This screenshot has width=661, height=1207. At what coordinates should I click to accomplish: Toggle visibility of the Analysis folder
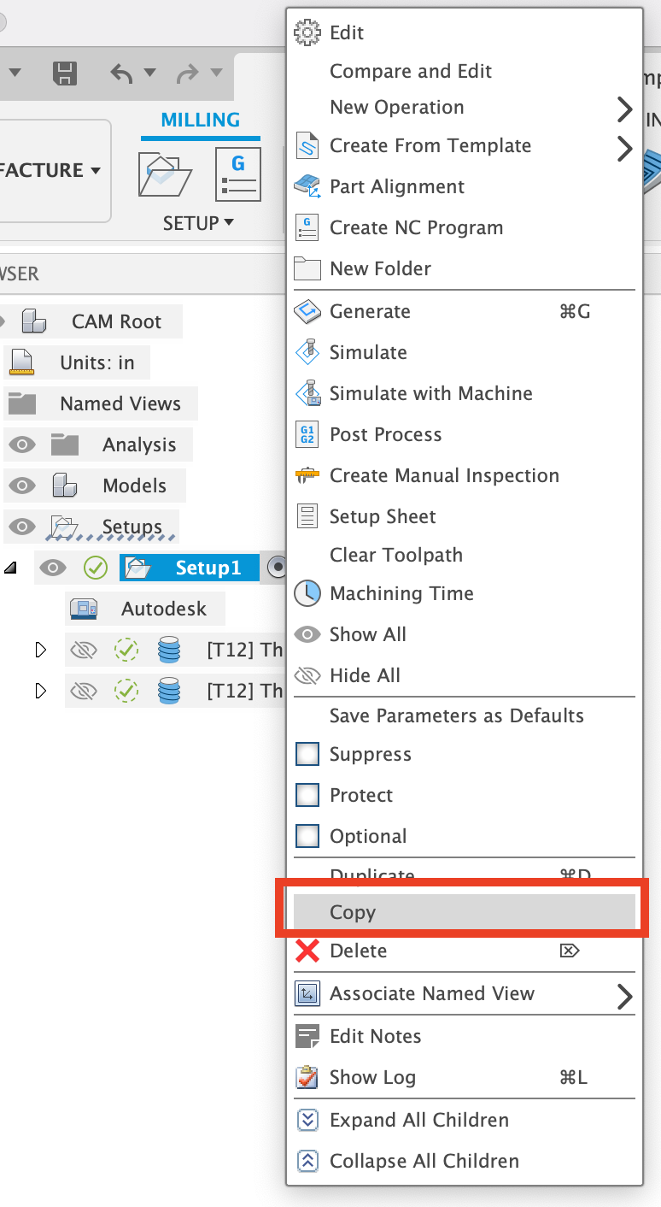point(22,445)
